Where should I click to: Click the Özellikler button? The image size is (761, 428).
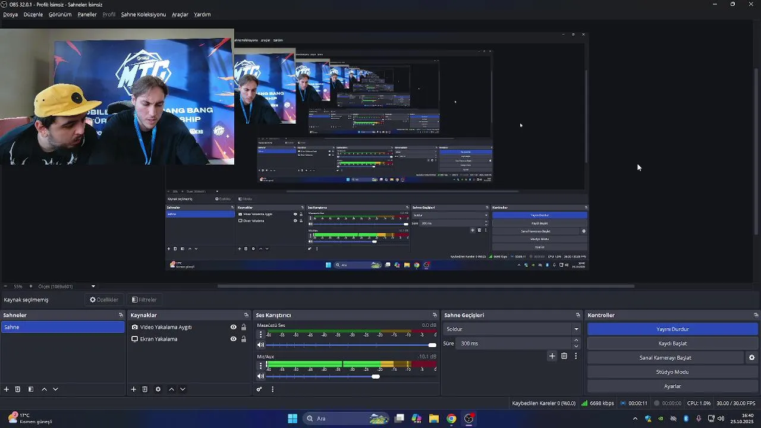click(104, 300)
